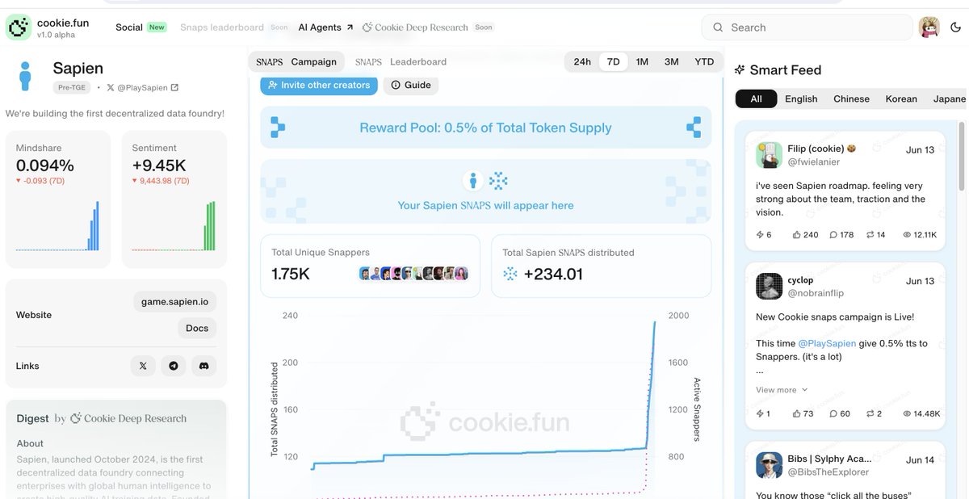This screenshot has height=499, width=969.
Task: Open comments on cyclop's post
Action: tap(840, 413)
